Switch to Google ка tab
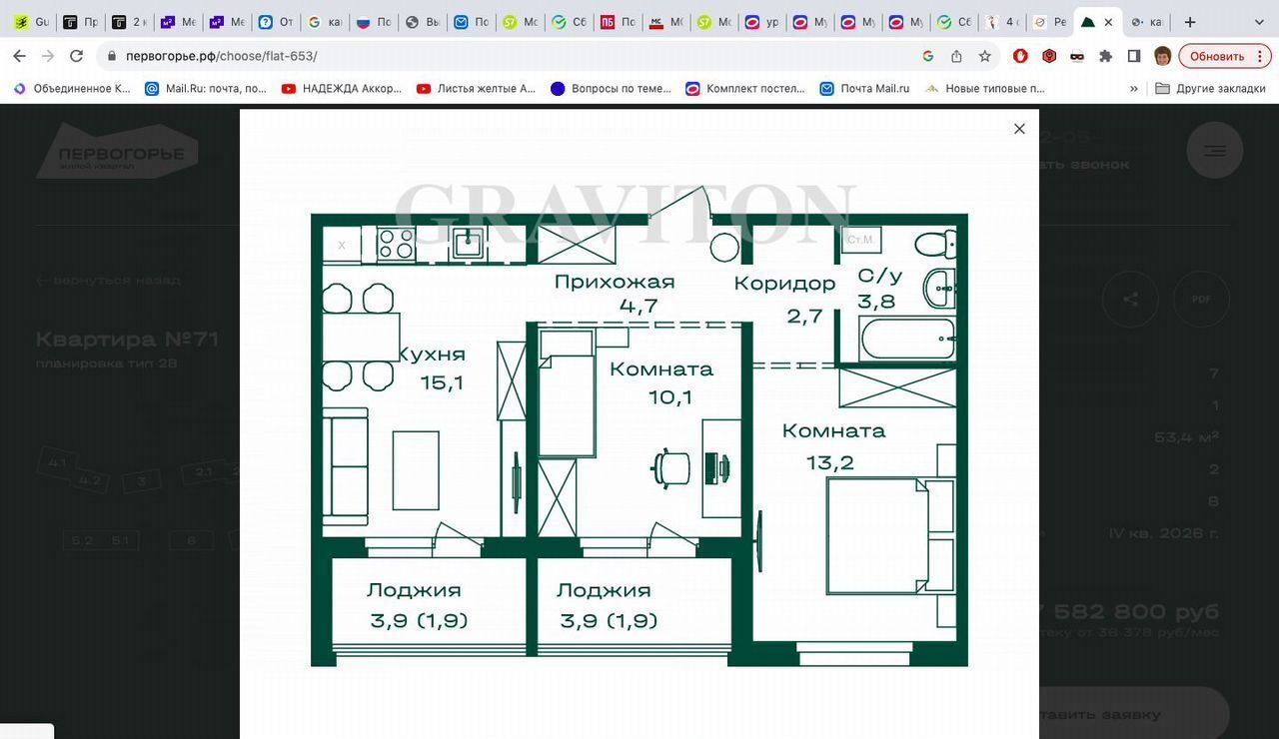Viewport: 1279px width, 739px height. [324, 22]
